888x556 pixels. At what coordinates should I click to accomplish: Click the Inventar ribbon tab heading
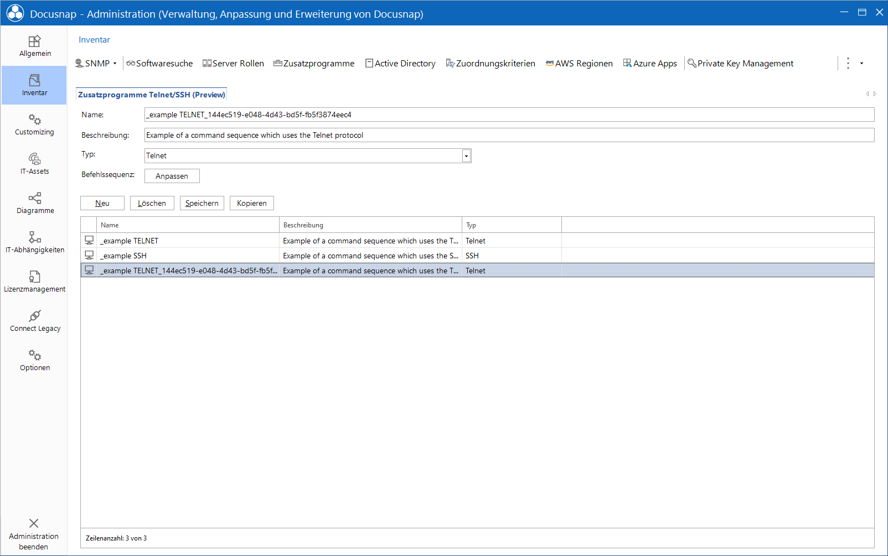(x=94, y=40)
